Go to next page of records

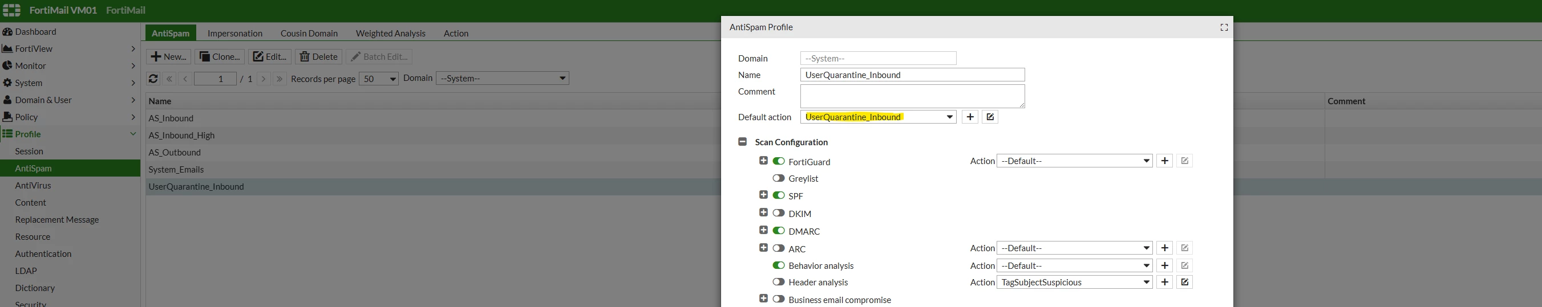coord(264,79)
